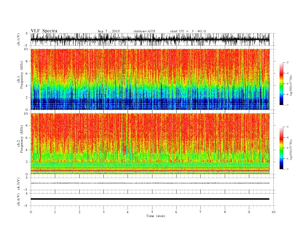Image resolution: width=308 pixels, height=238 pixels.
Task: Click the "-5" tick on ch.2 color bar
Action: pyautogui.click(x=287, y=148)
